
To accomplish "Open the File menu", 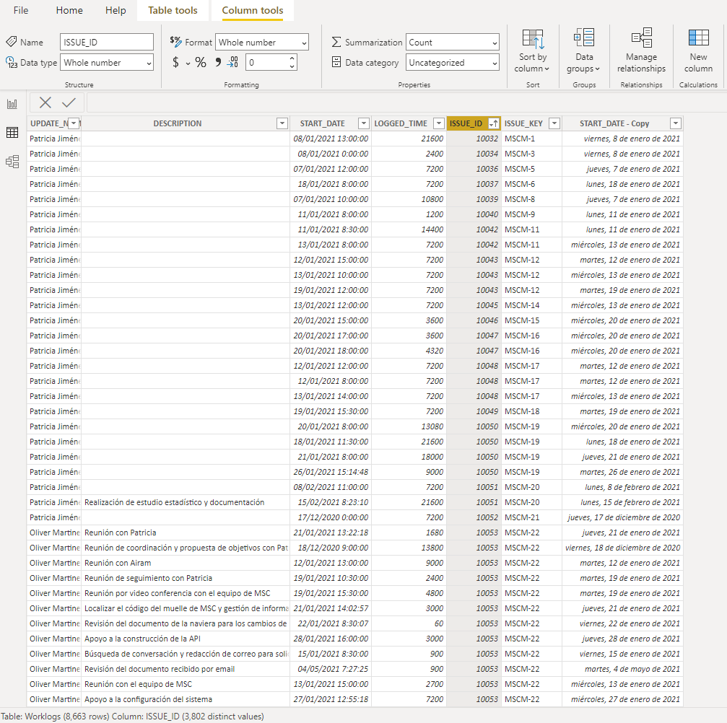I will pos(21,10).
